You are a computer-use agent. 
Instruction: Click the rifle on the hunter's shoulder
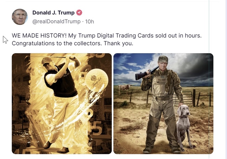[x=146, y=73]
